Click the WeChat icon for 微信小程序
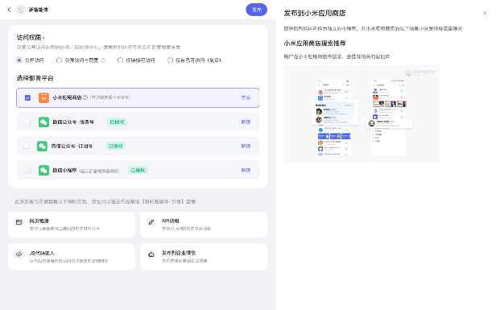This screenshot has width=496, height=310. (x=43, y=170)
